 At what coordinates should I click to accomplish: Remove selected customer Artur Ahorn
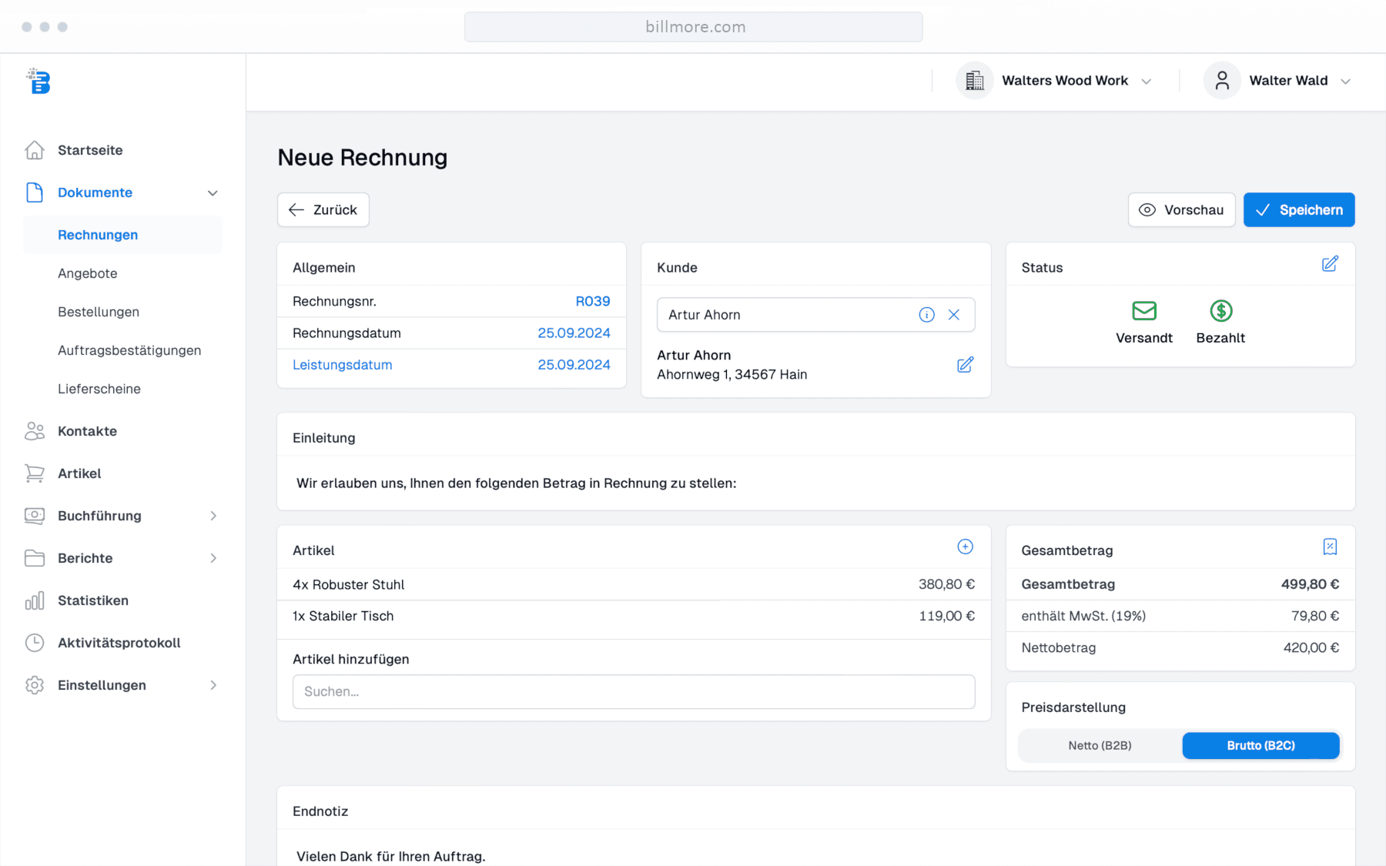[954, 315]
